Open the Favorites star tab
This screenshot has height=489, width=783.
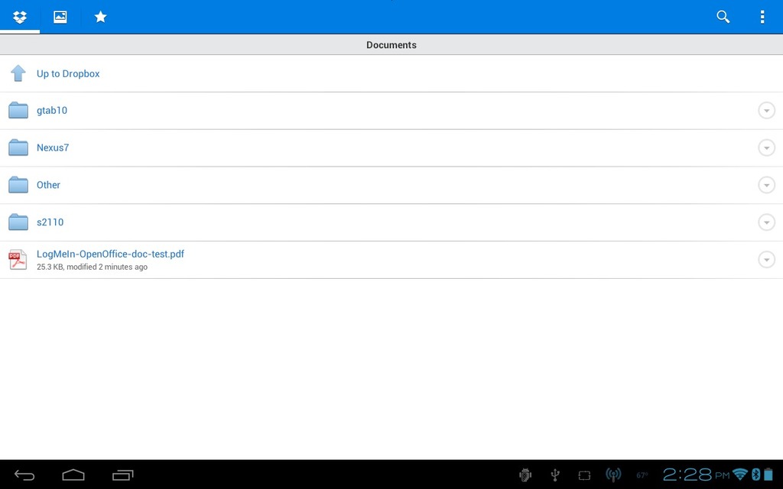(x=100, y=17)
